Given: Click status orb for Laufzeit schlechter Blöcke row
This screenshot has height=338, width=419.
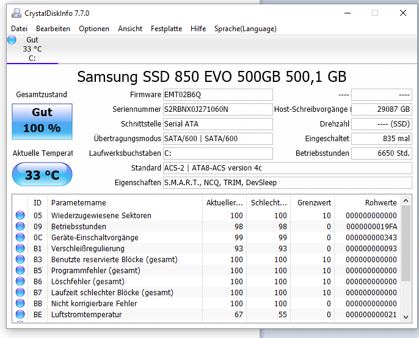Looking at the screenshot, I should [20, 292].
